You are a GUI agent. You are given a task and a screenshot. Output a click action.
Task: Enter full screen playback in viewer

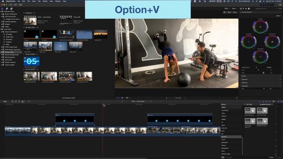[237, 98]
